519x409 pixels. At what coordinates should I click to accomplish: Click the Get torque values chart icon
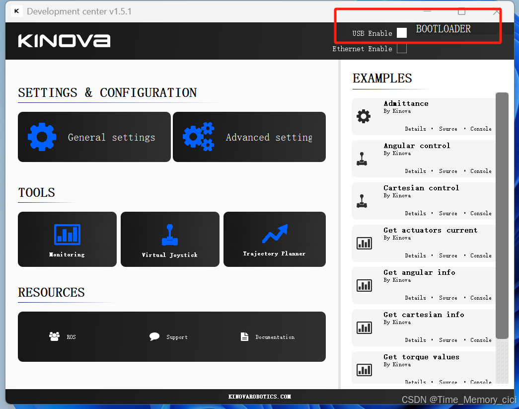pos(364,370)
